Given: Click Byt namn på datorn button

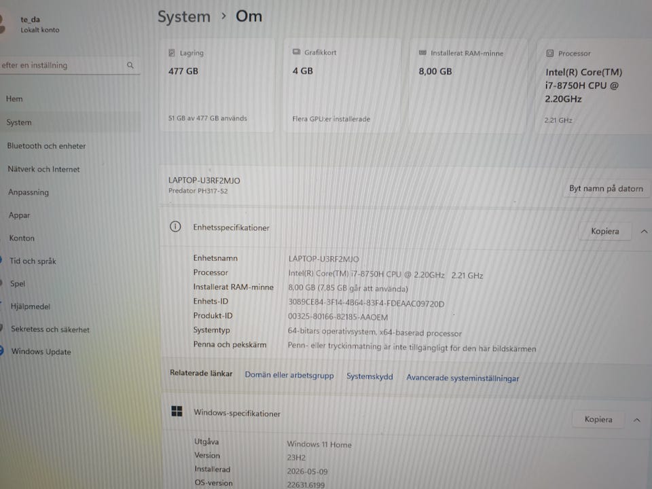Looking at the screenshot, I should tap(606, 189).
